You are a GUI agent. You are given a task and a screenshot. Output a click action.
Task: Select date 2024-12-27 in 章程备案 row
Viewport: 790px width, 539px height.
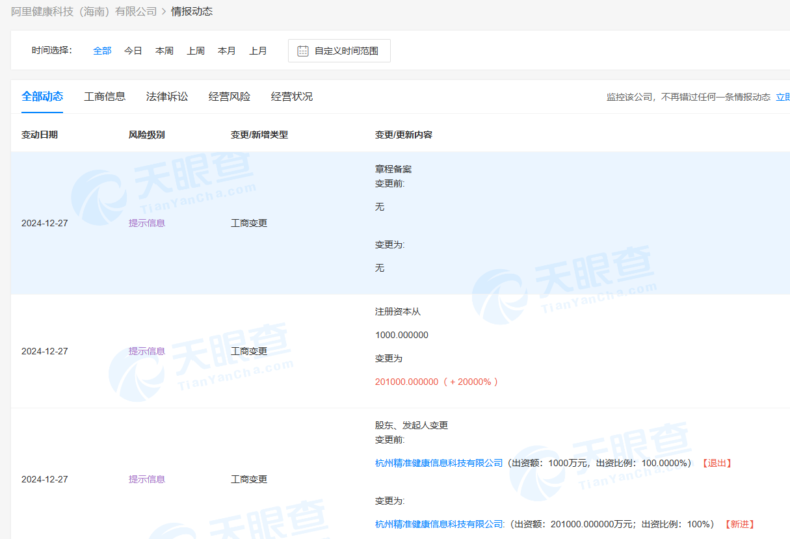45,223
